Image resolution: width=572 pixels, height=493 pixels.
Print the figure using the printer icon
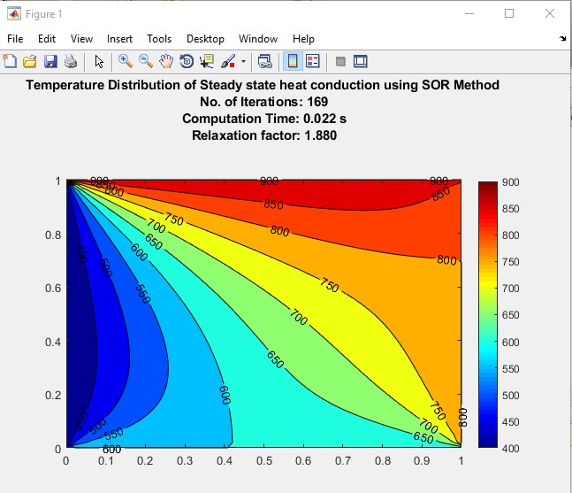[x=70, y=61]
